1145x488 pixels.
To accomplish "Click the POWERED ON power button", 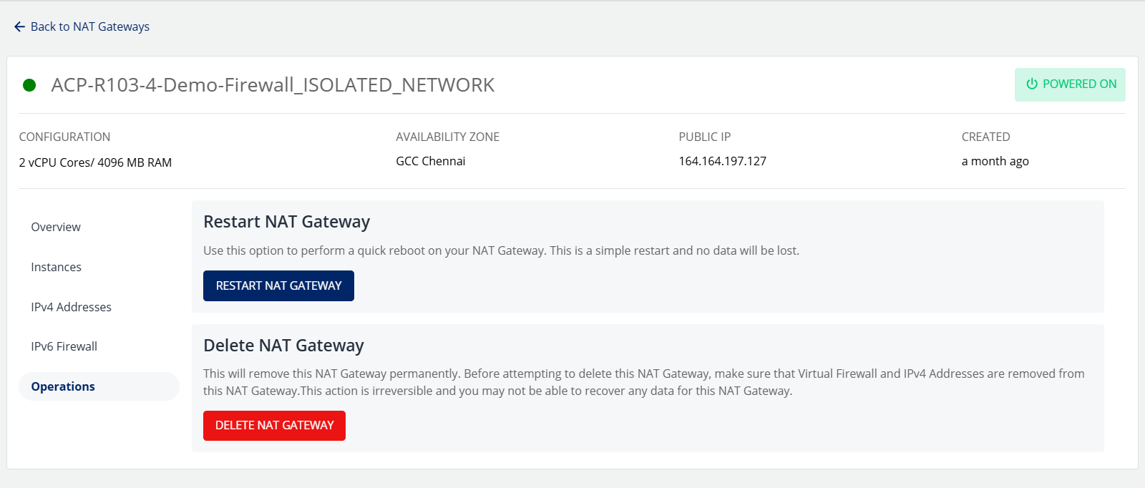I will (x=1070, y=84).
